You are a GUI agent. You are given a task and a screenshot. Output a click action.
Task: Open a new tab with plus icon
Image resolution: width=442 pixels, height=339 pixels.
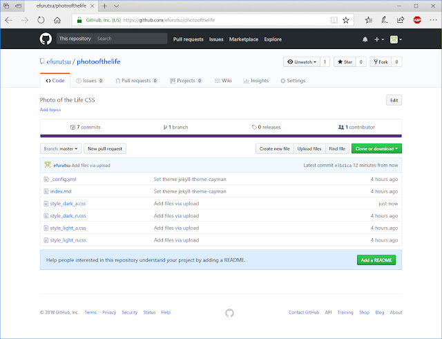(104, 6)
